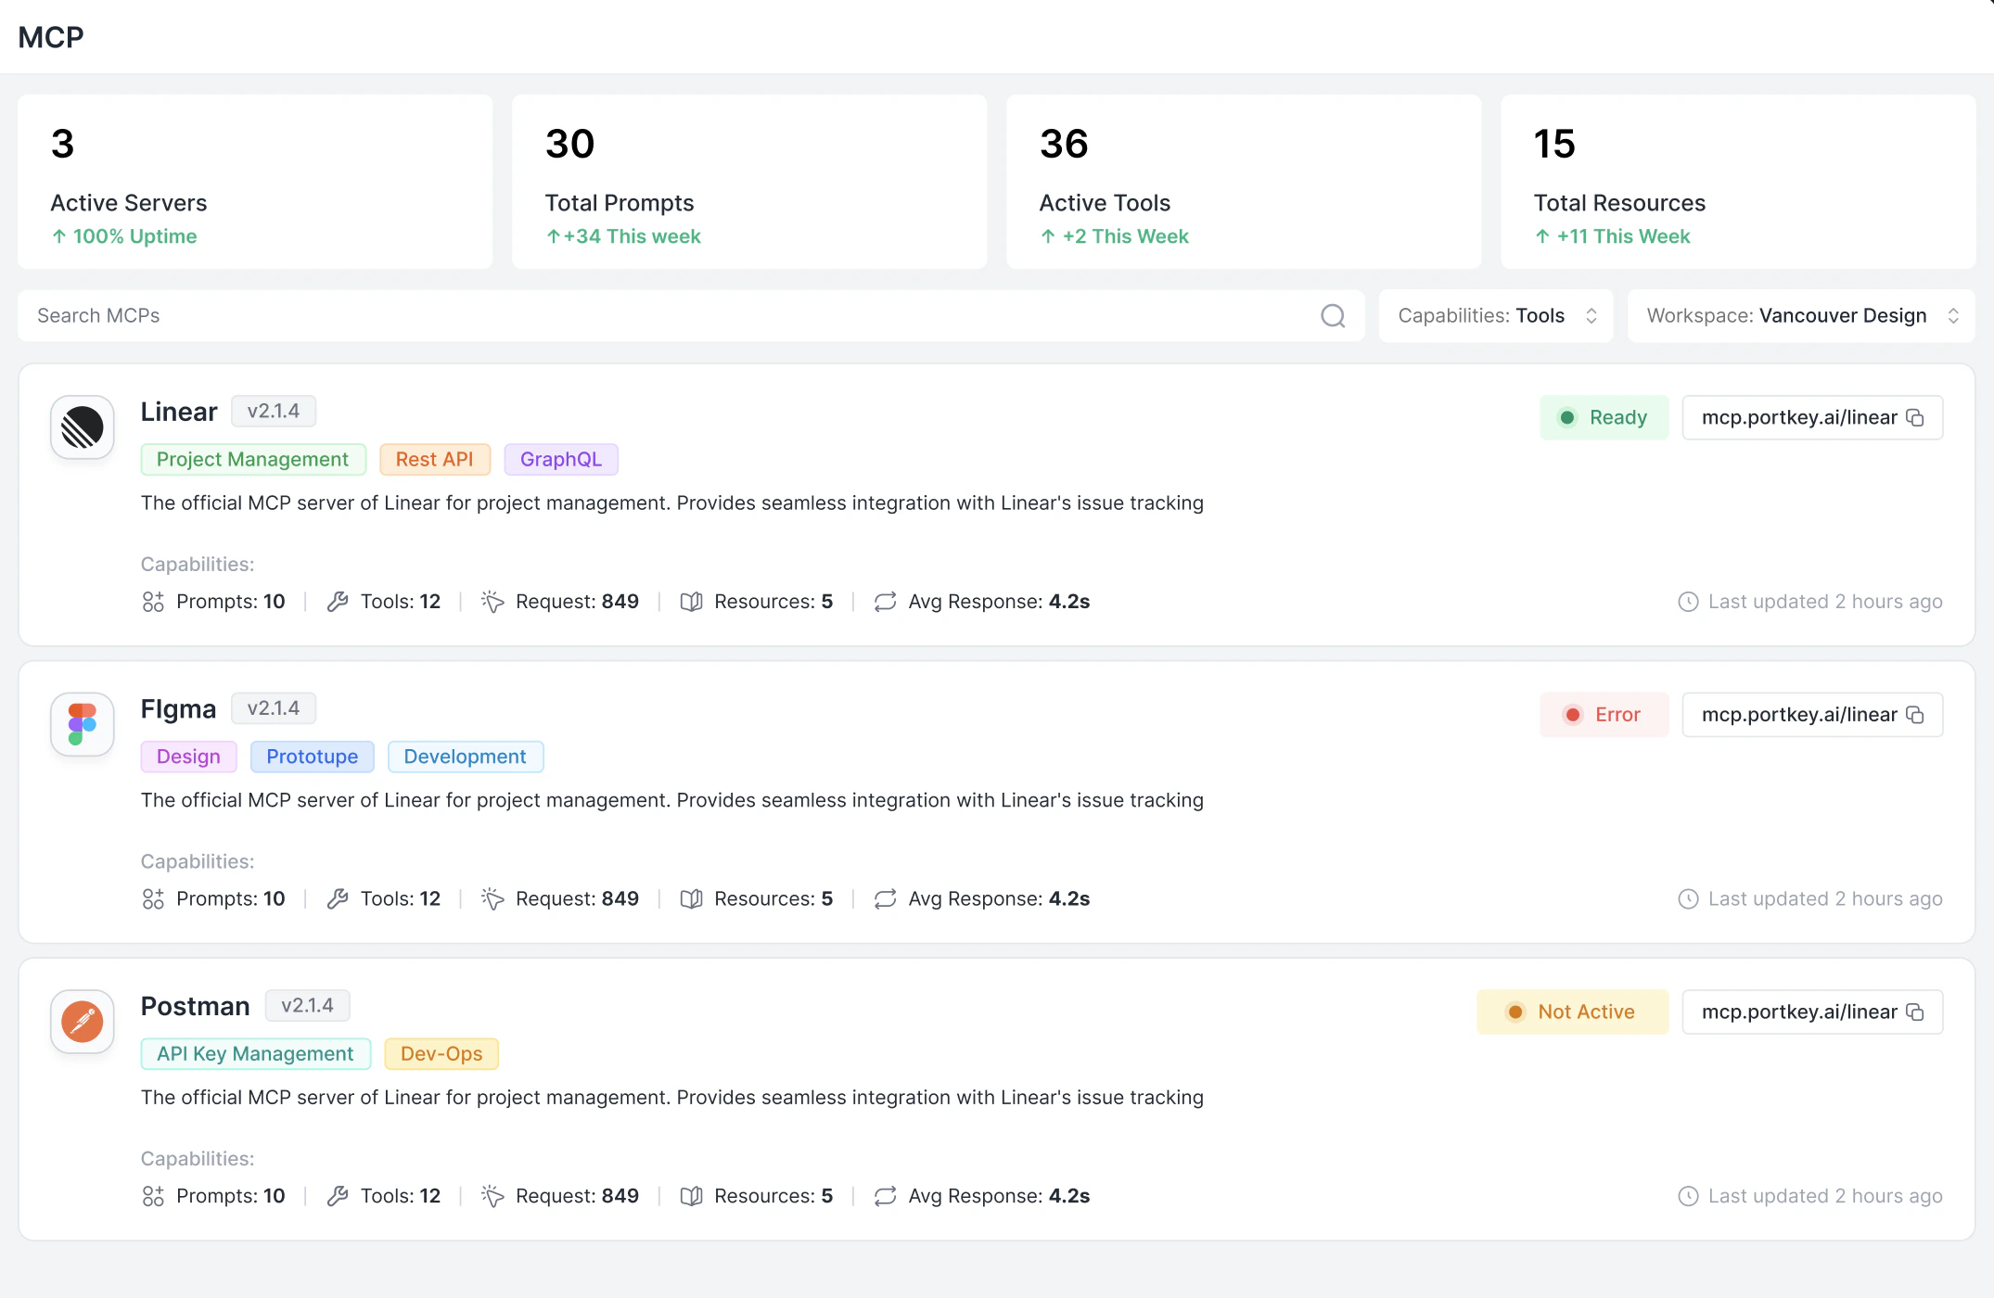The image size is (1994, 1298).
Task: Click the Figma app logo
Action: click(x=83, y=724)
